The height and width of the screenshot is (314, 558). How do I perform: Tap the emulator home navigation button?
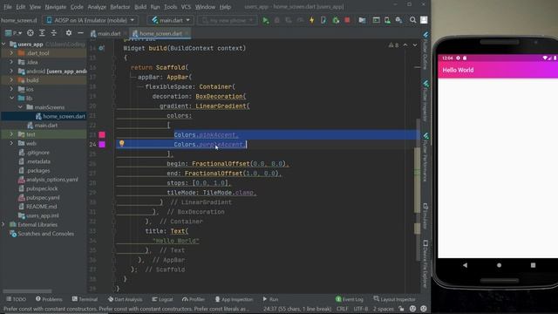(x=499, y=265)
